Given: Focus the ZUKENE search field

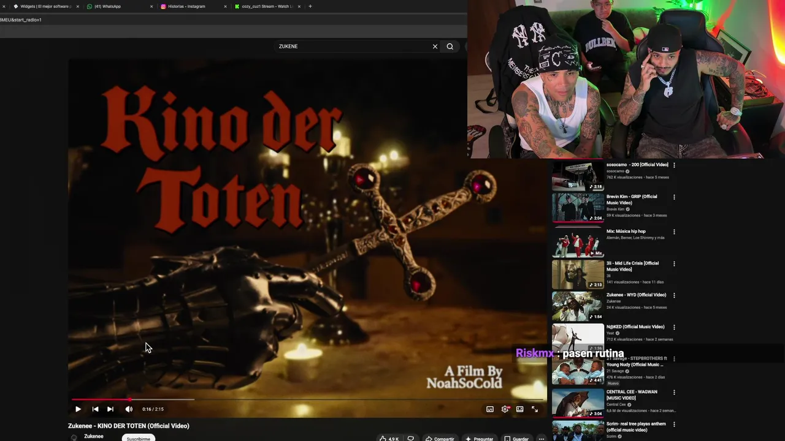Looking at the screenshot, I should pyautogui.click(x=353, y=47).
